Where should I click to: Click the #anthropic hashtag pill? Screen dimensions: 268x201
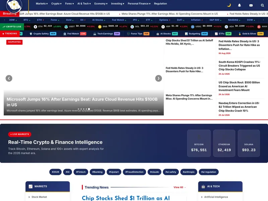189,172
